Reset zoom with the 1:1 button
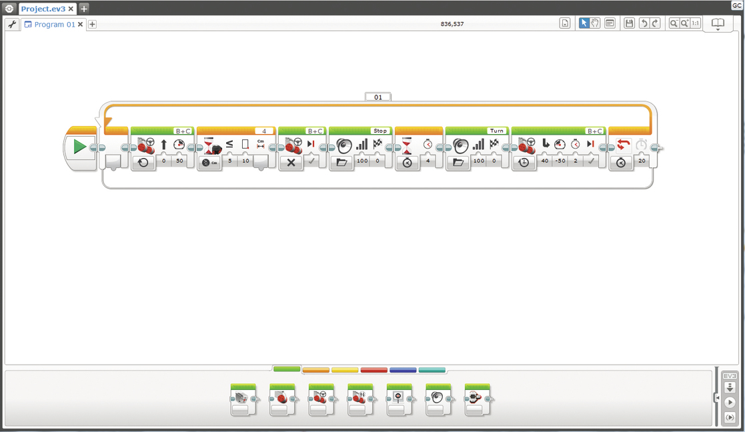 tap(695, 23)
